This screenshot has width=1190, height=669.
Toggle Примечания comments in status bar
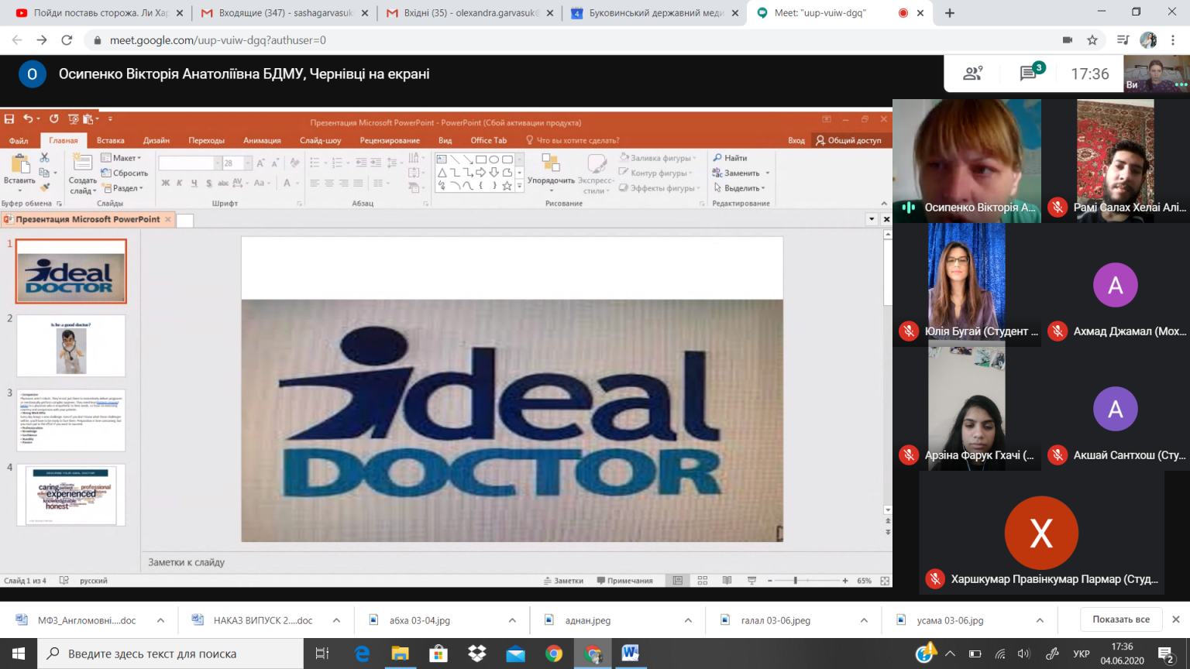(625, 581)
